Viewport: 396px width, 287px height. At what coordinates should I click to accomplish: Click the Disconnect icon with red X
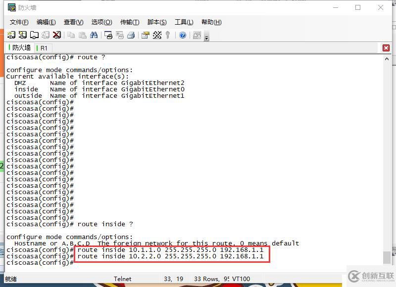click(x=57, y=35)
